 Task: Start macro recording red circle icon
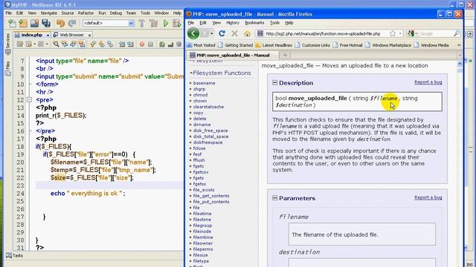click(x=142, y=44)
